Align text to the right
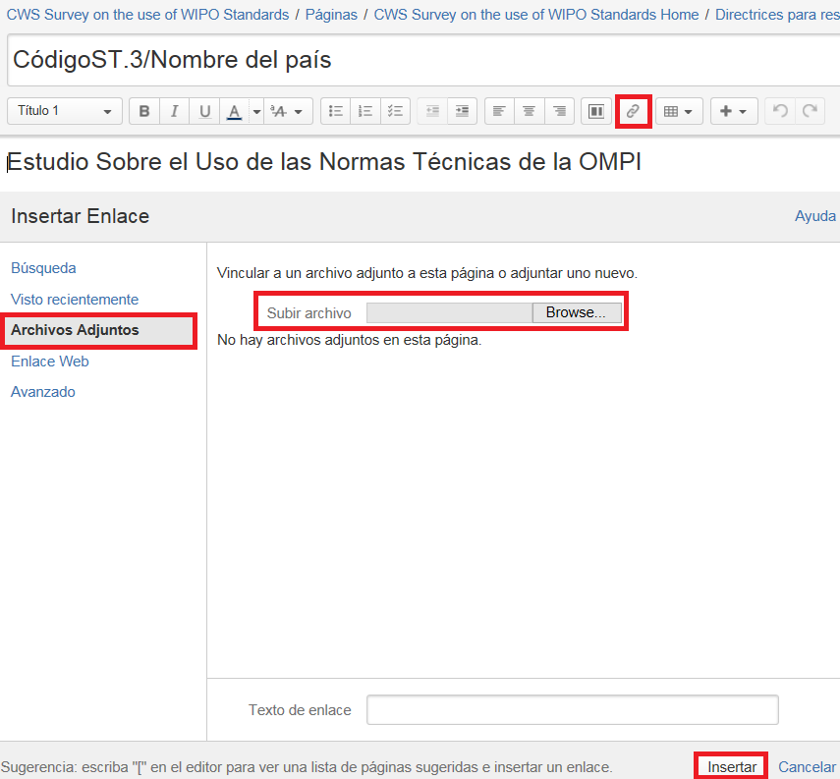 [559, 112]
